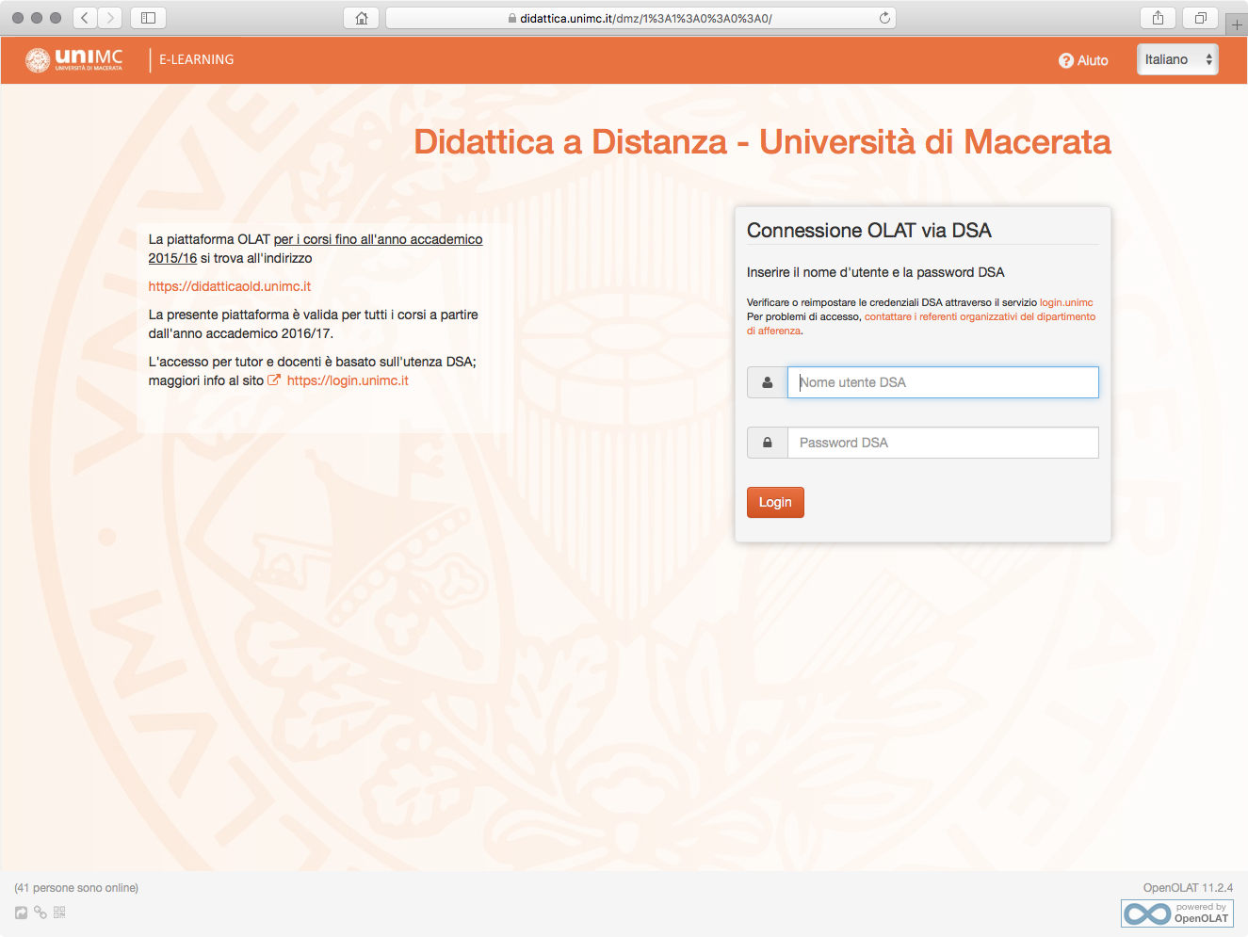Image resolution: width=1248 pixels, height=937 pixels.
Task: Click the browser back arrow
Action: click(x=85, y=18)
